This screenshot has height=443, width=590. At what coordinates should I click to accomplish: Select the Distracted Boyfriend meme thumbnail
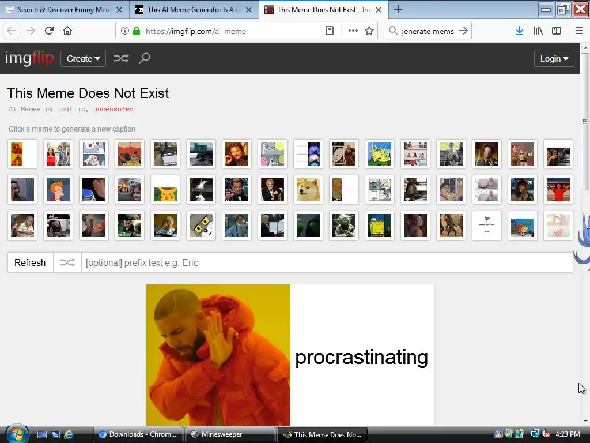coord(58,154)
